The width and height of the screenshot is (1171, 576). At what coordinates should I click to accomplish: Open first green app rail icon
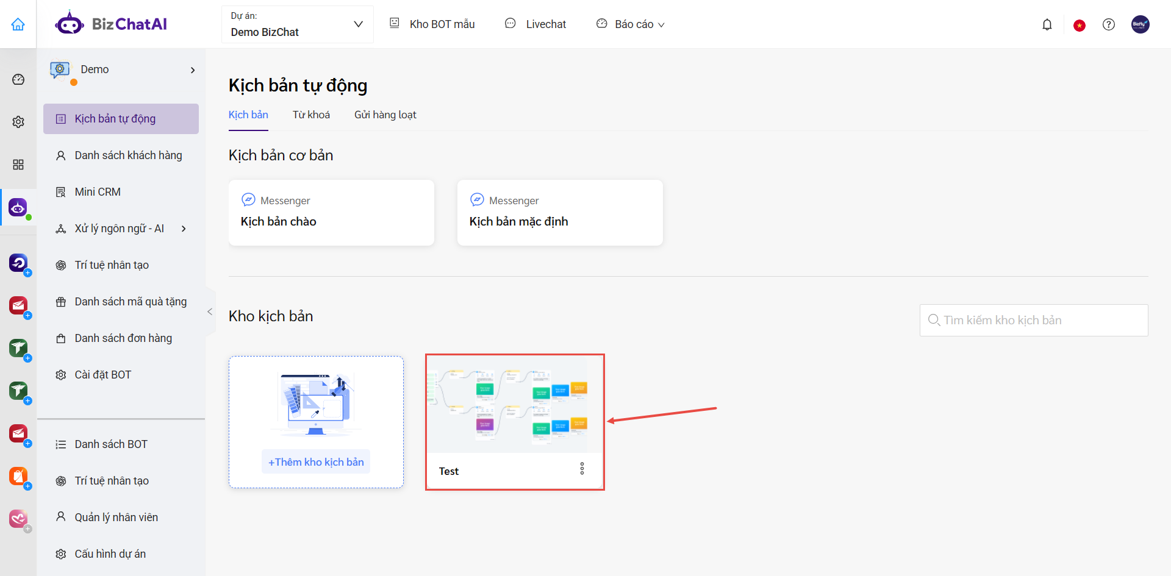point(18,347)
